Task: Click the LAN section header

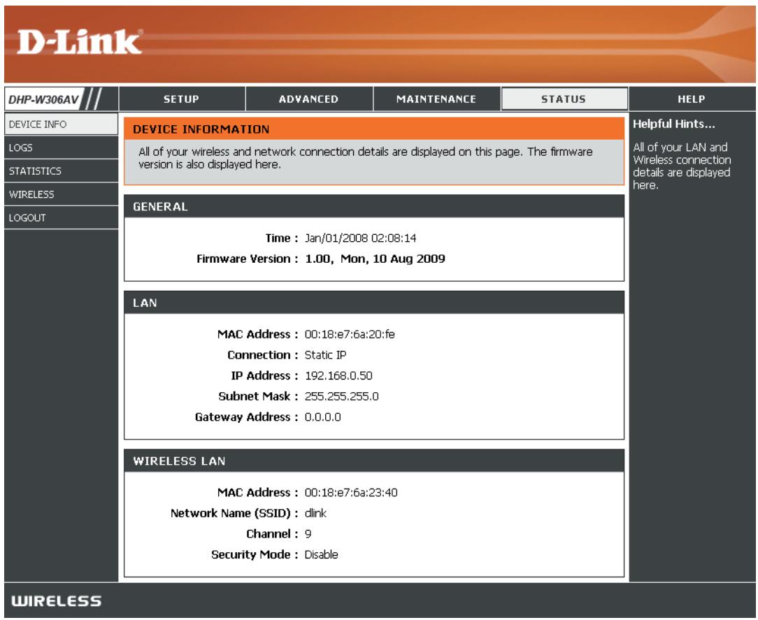Action: click(x=373, y=303)
